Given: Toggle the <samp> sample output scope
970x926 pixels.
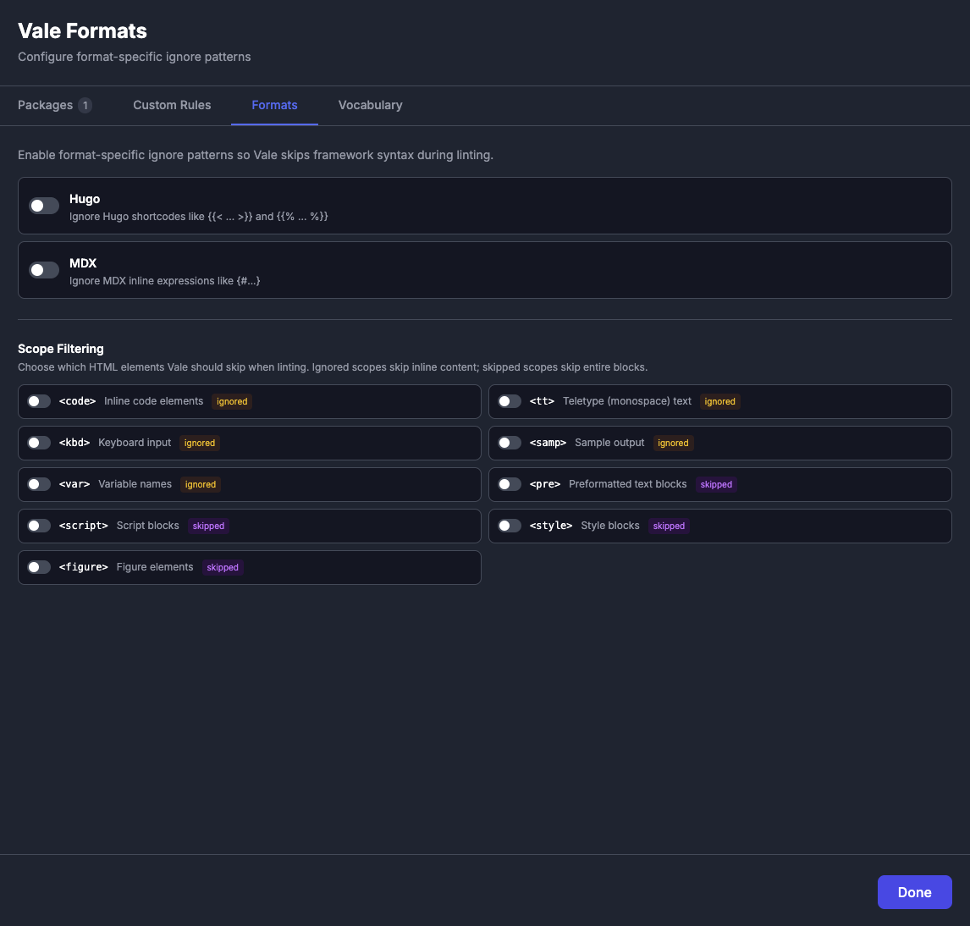Looking at the screenshot, I should coord(510,443).
